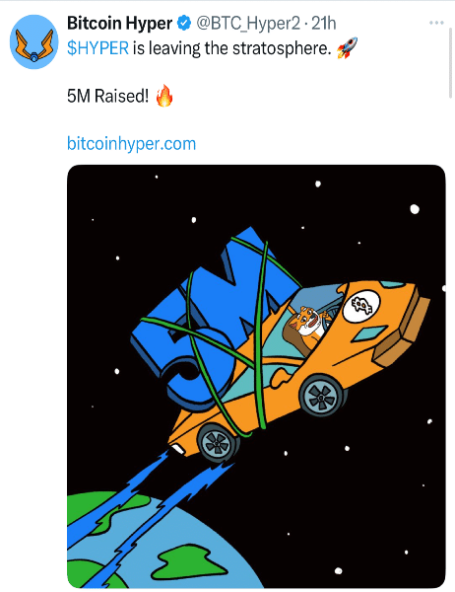Click the "5M Raised!" tweet text
455x592 pixels.
(107, 96)
